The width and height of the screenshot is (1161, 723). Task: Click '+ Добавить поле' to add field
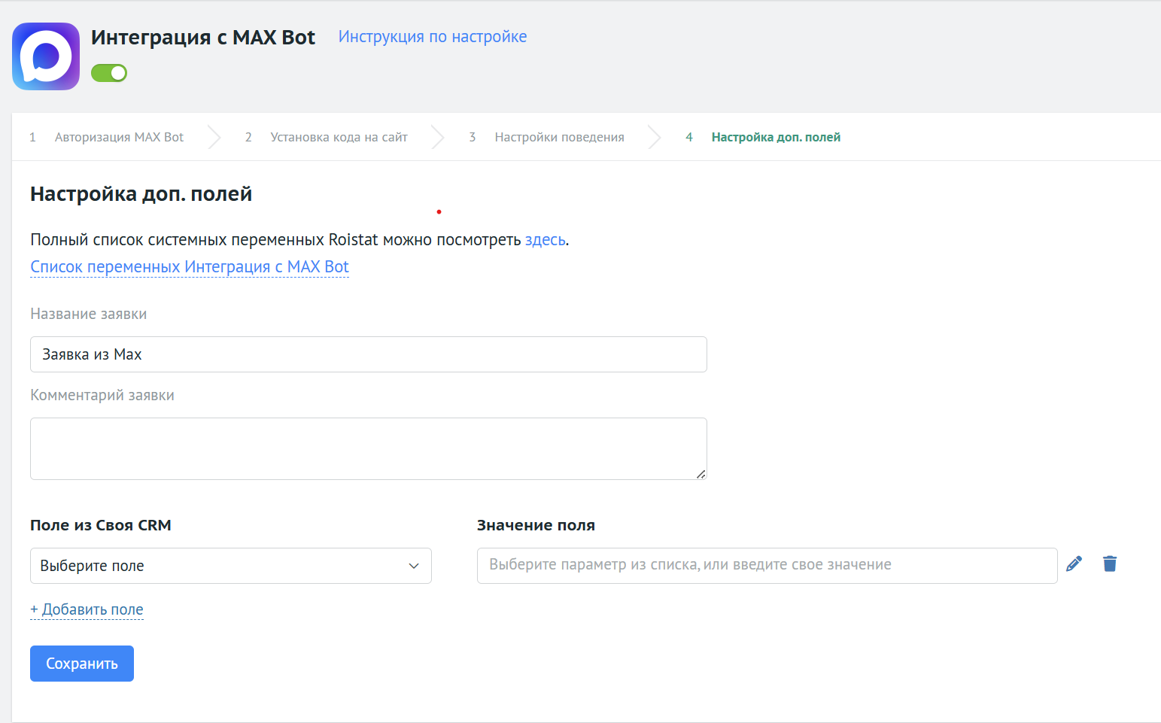(x=87, y=609)
